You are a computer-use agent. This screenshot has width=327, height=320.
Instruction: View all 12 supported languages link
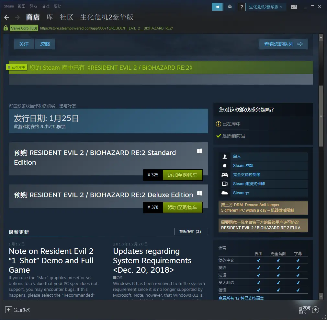tap(241, 298)
